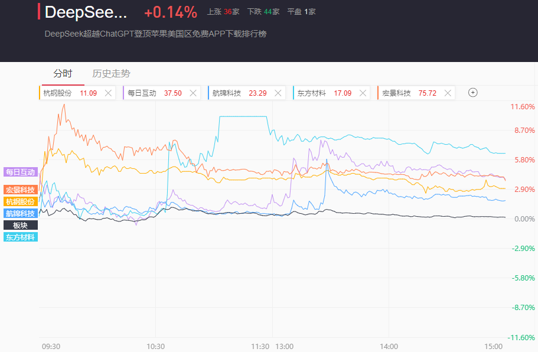This screenshot has width=538, height=352.
Task: Click the 上涨 36家 gainers count
Action: (x=223, y=12)
